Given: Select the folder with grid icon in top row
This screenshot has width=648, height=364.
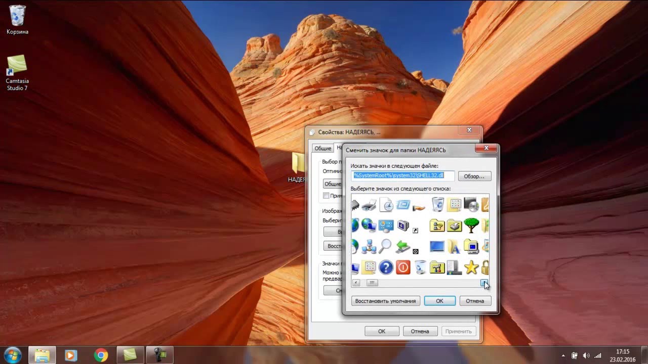Looking at the screenshot, I should [x=455, y=205].
